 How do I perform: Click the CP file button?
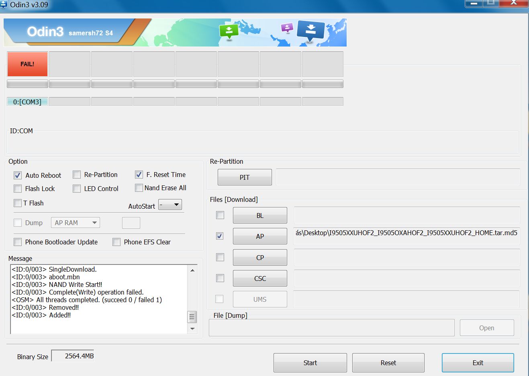click(260, 258)
